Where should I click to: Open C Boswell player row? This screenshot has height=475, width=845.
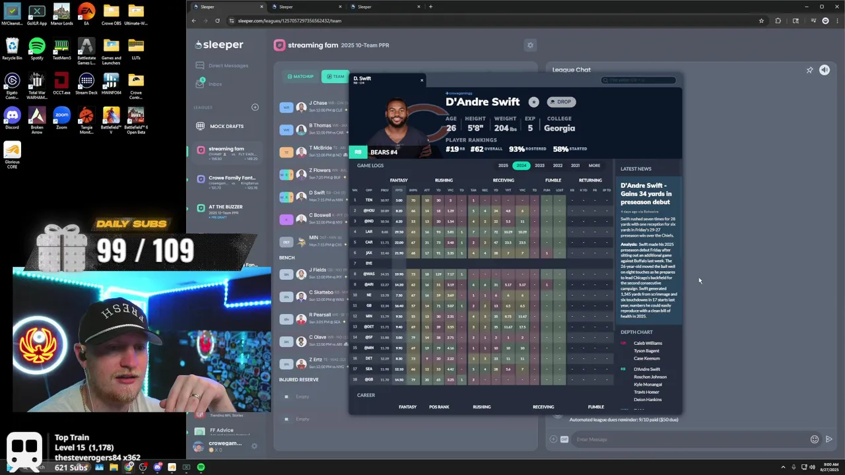click(314, 219)
